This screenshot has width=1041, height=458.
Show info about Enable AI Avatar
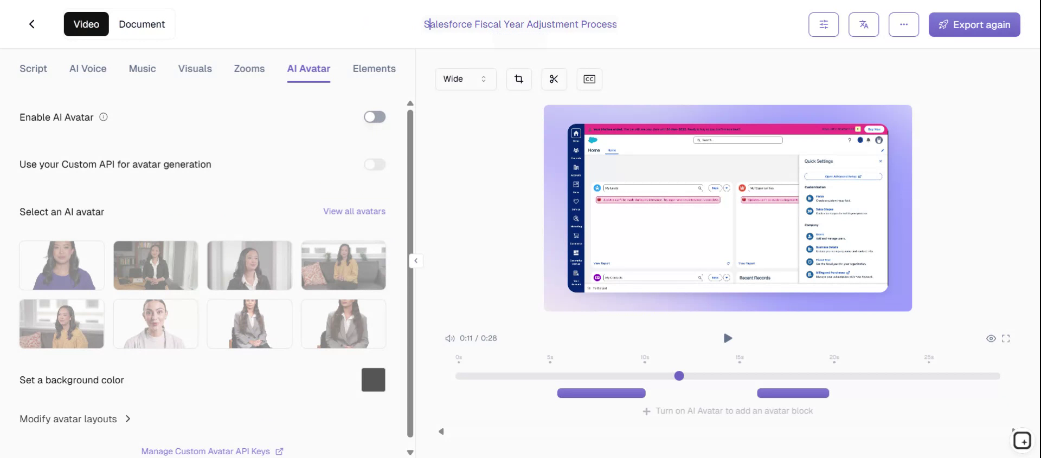click(x=104, y=117)
